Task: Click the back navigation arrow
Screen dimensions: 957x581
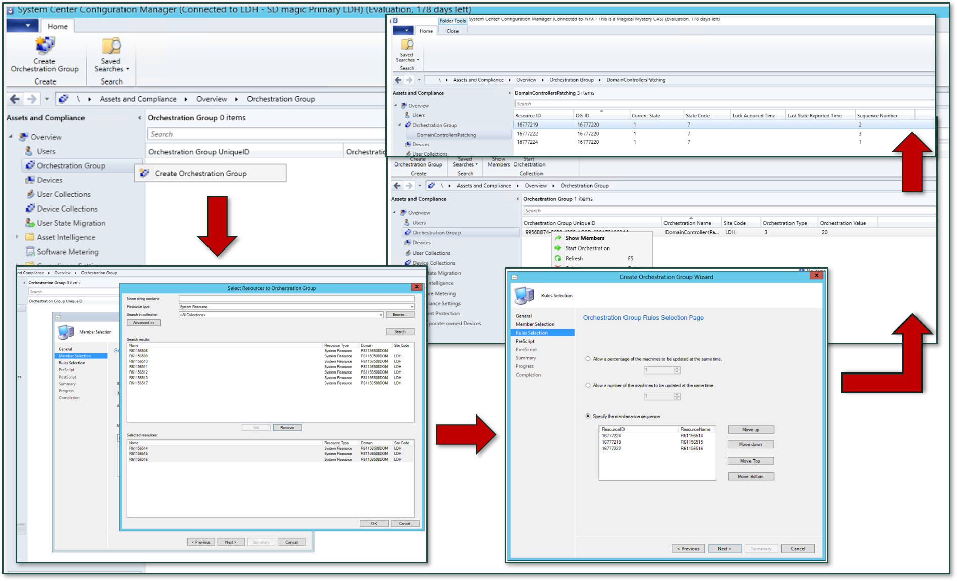Action: [14, 99]
